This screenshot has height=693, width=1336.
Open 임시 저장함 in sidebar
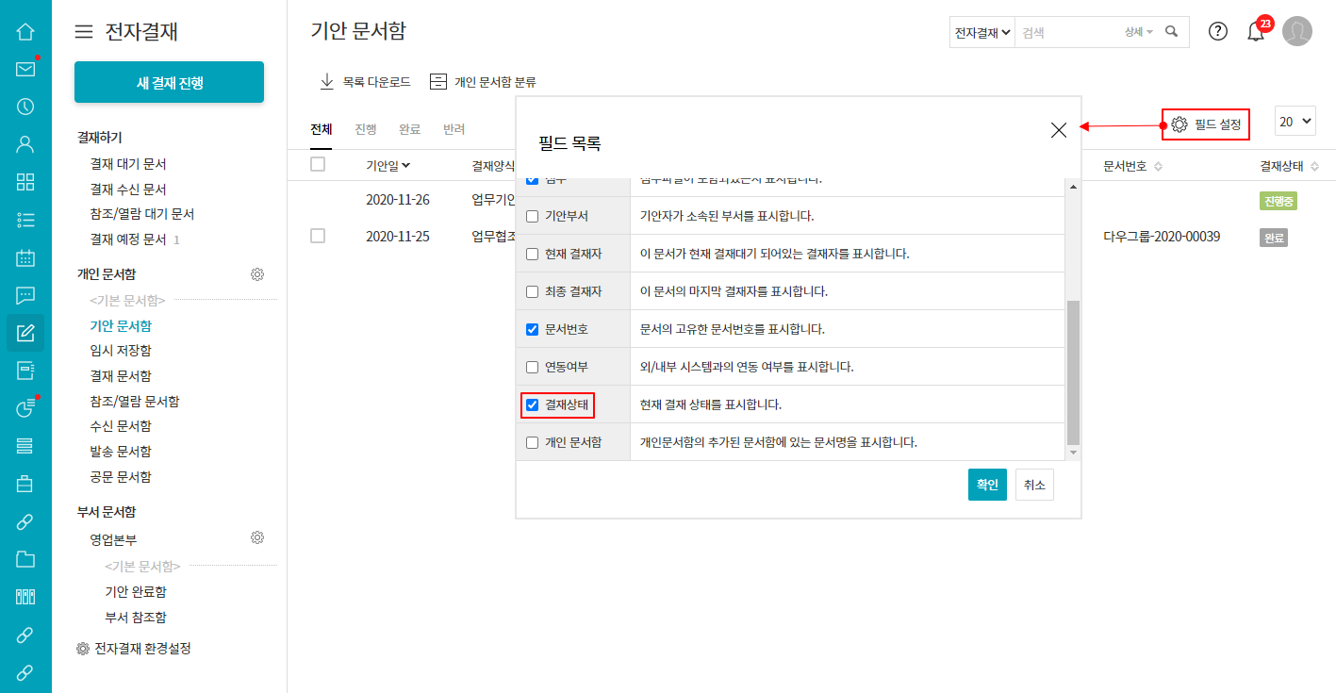[121, 351]
